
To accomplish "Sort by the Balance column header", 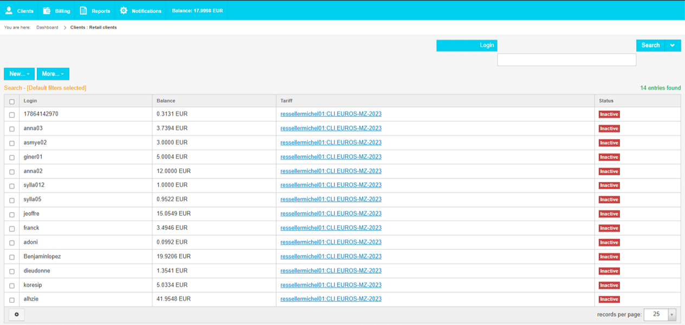I will tap(166, 101).
